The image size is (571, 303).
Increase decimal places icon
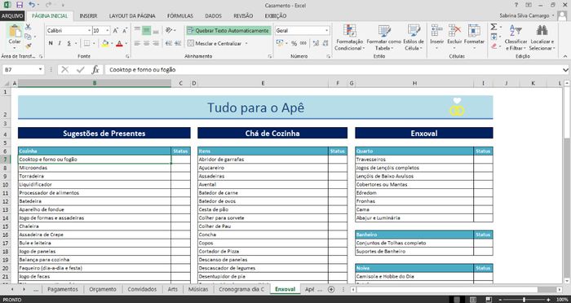click(x=316, y=43)
